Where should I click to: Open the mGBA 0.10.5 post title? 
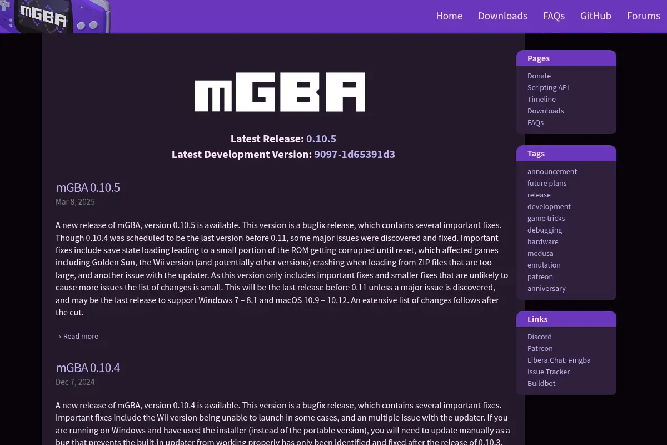point(88,187)
